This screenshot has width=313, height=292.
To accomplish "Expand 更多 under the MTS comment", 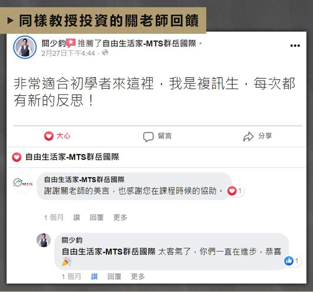I will click(x=120, y=217).
